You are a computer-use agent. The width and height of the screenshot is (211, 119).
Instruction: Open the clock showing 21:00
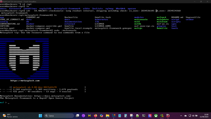pyautogui.click(x=204, y=116)
